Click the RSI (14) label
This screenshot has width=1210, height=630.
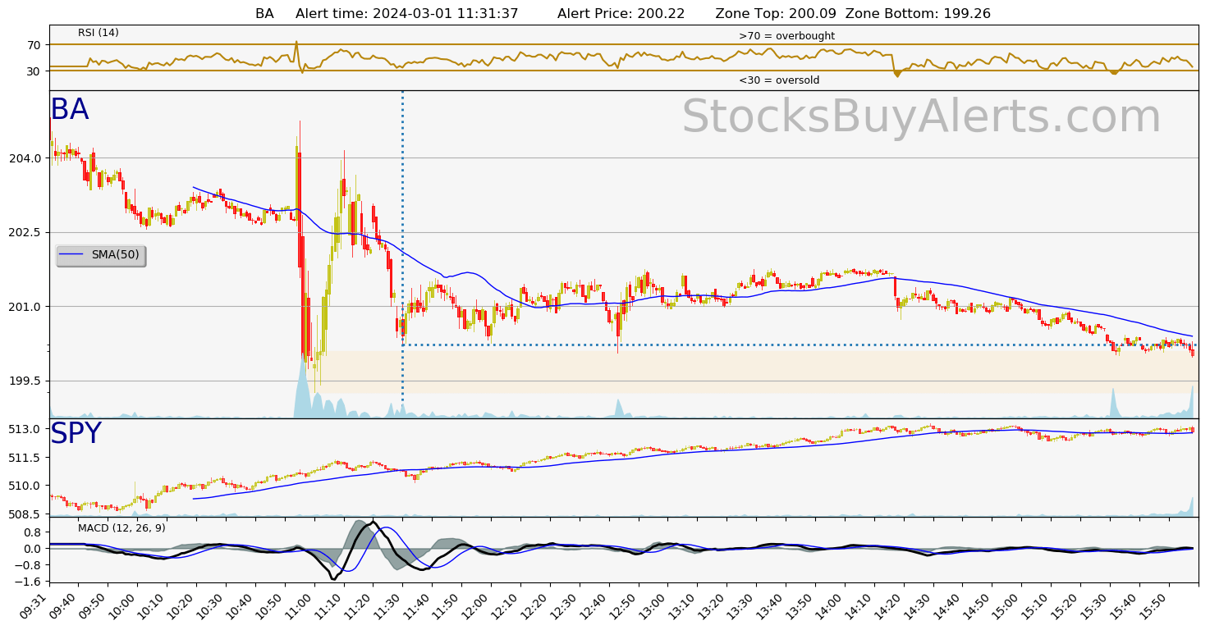point(99,33)
